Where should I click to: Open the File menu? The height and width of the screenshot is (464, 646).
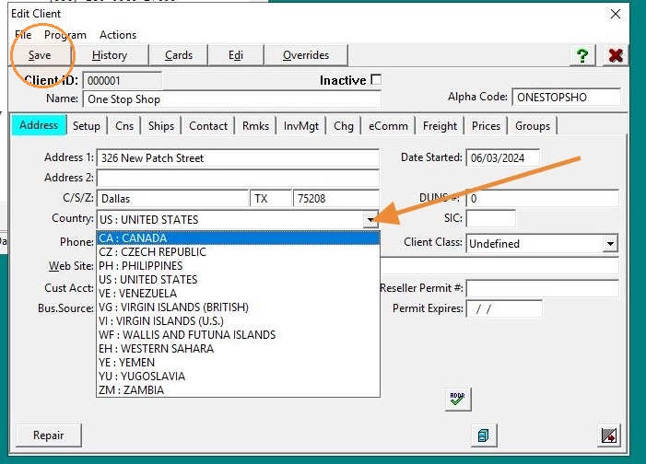click(23, 35)
